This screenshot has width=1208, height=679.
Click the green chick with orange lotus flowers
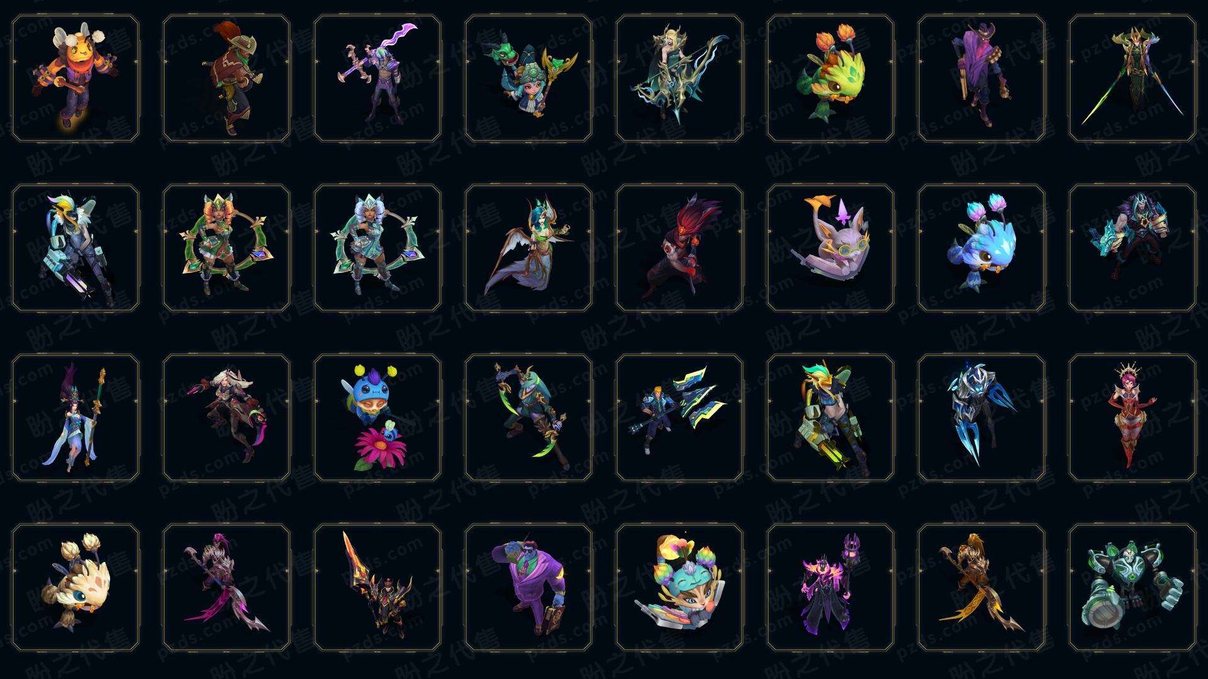click(x=830, y=79)
